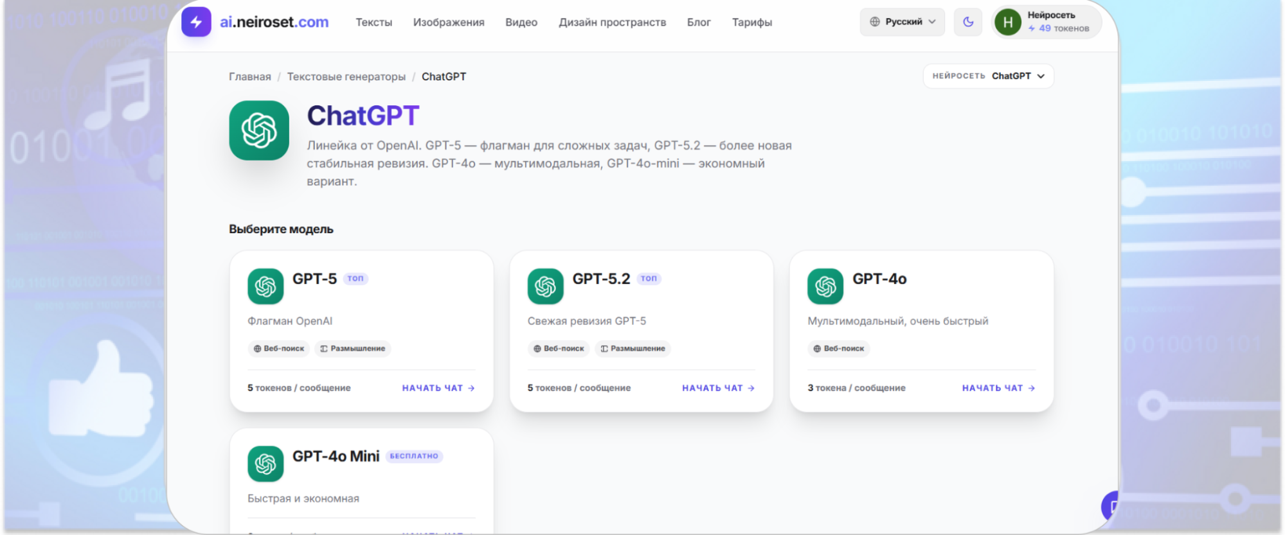Click Мультимодальный, очень быстрый description
The height and width of the screenshot is (535, 1285).
coord(898,321)
